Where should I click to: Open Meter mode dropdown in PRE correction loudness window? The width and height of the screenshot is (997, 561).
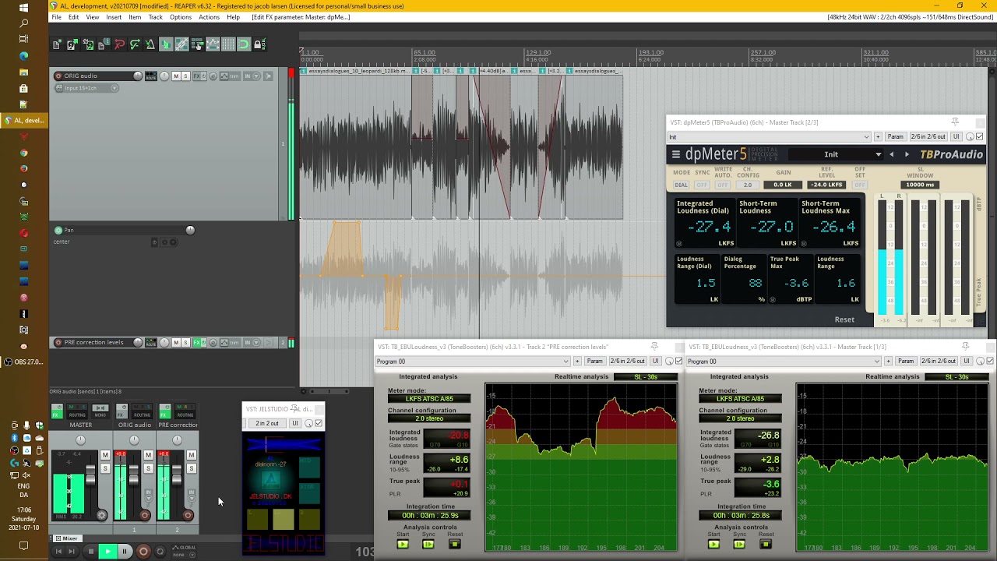pos(429,399)
